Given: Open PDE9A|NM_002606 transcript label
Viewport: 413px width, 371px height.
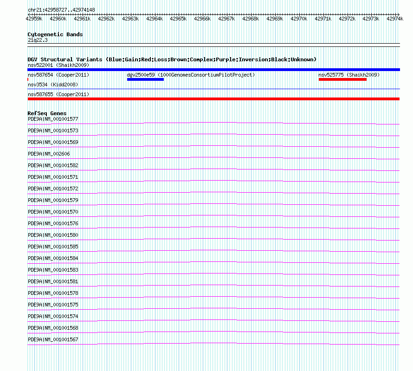Looking at the screenshot, I should 49,154.
